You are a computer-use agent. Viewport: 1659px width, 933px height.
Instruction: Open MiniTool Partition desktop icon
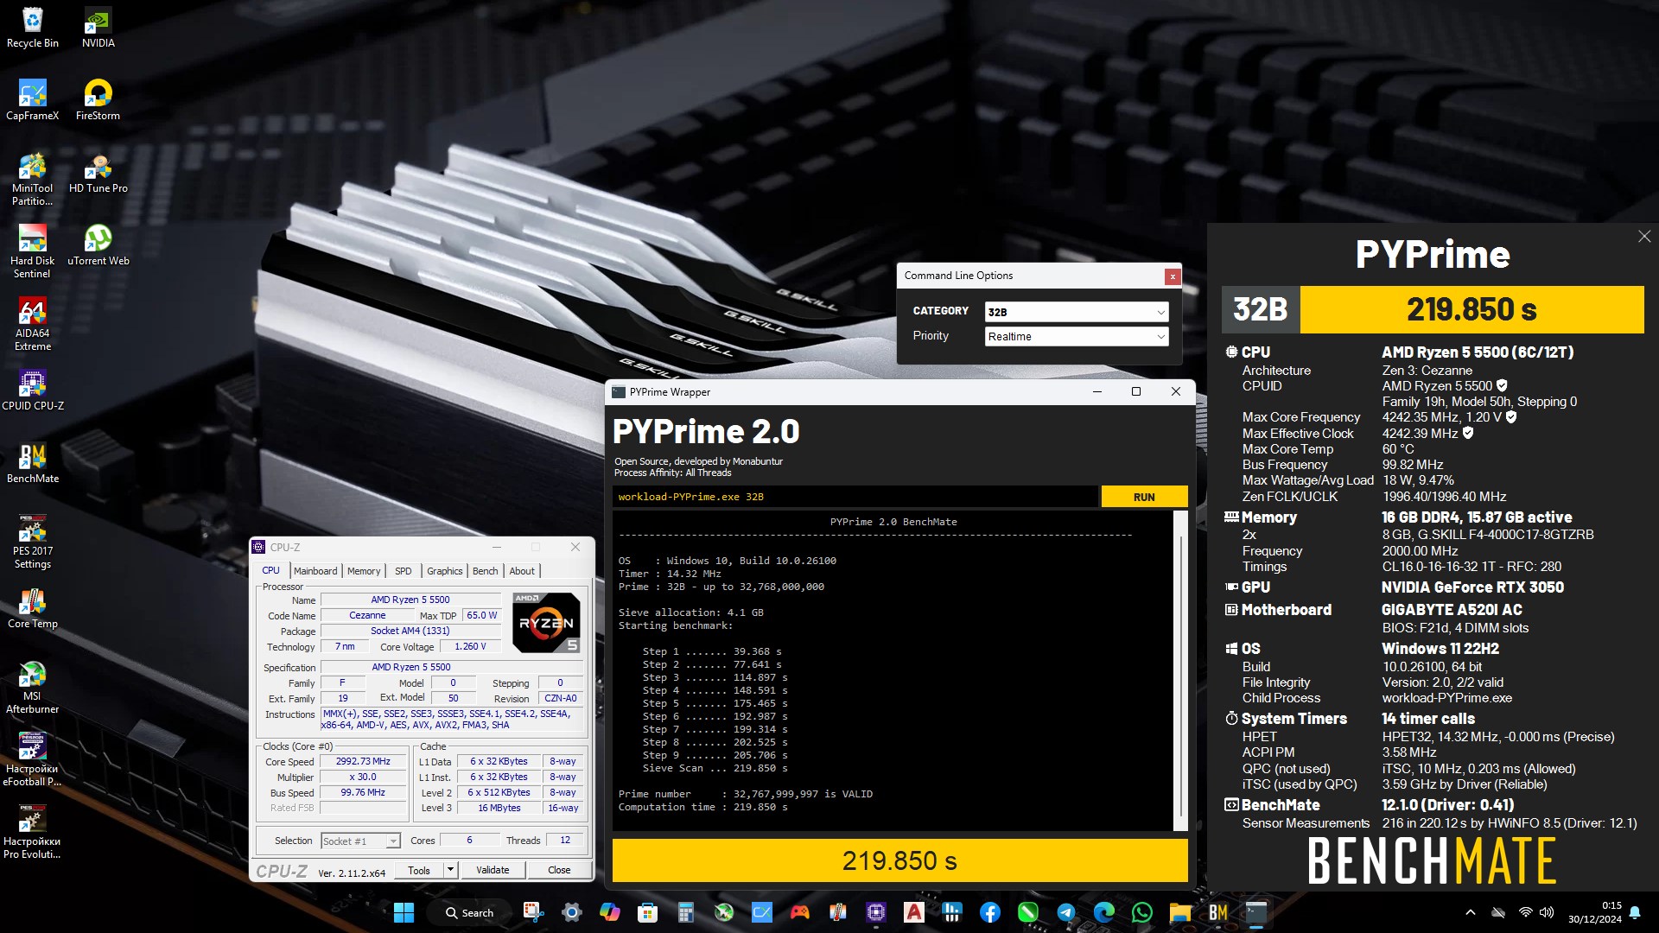33,179
